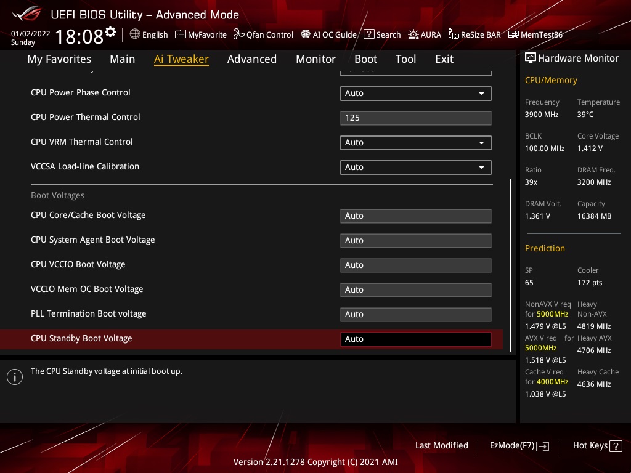
Task: Toggle the ReSize BAR option
Action: (x=474, y=34)
